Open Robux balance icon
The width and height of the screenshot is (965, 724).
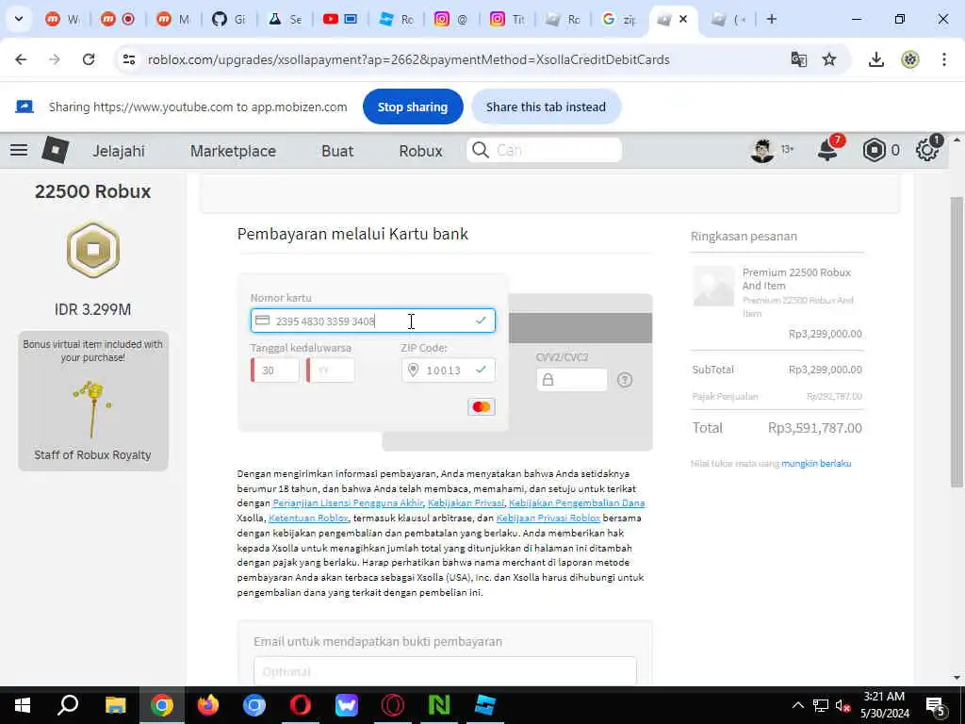pos(874,150)
